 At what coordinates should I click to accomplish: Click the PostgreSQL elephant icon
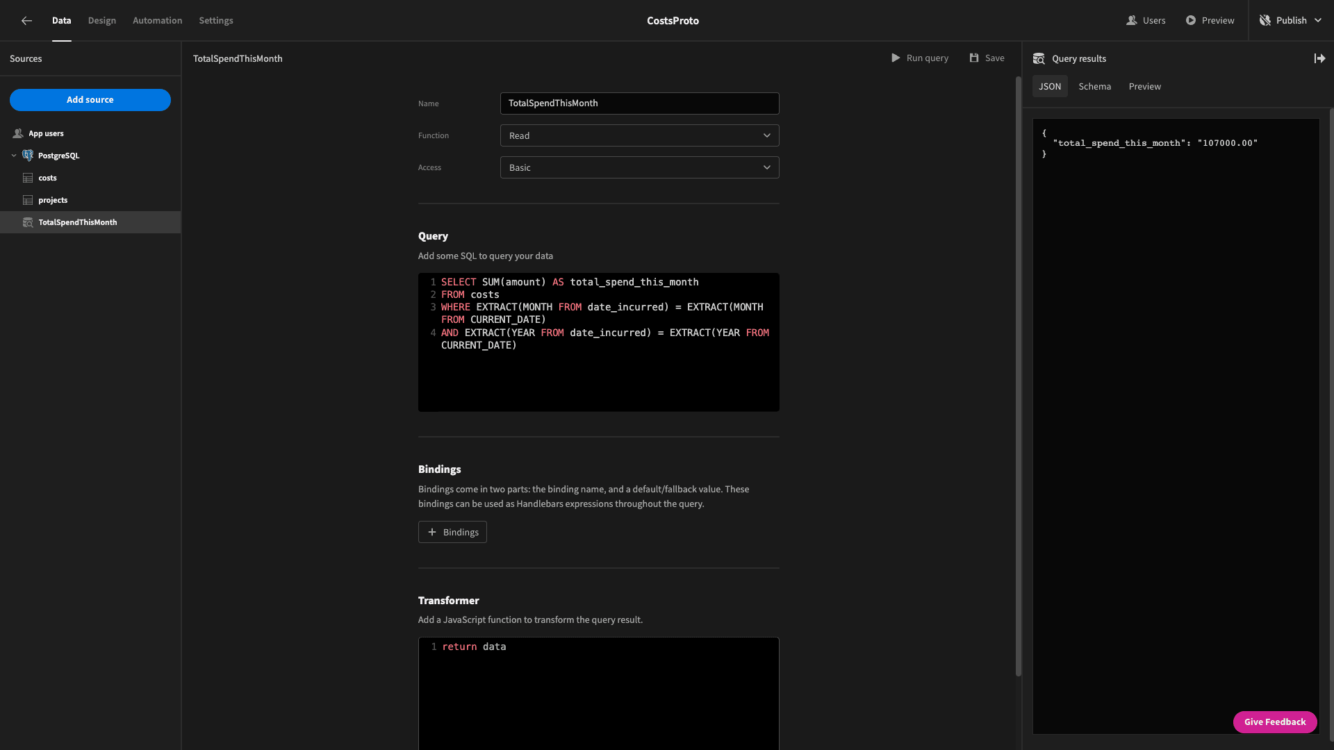pyautogui.click(x=28, y=156)
